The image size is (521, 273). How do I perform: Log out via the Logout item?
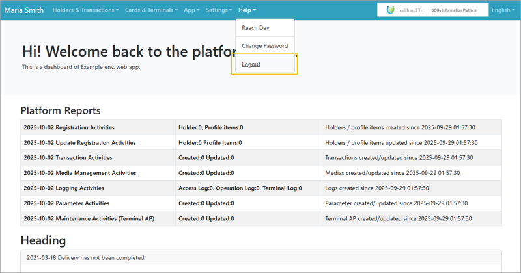[x=251, y=64]
